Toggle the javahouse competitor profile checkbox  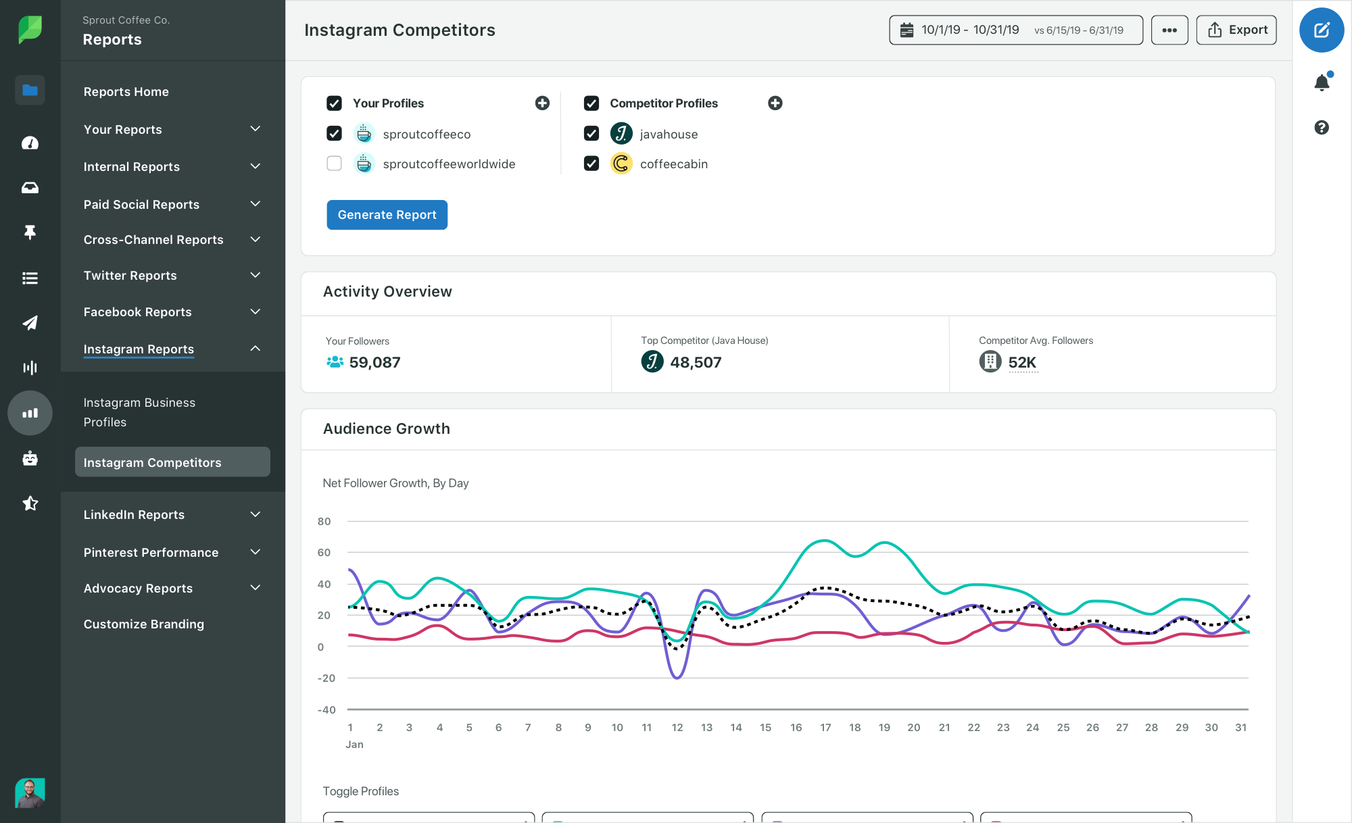click(591, 133)
